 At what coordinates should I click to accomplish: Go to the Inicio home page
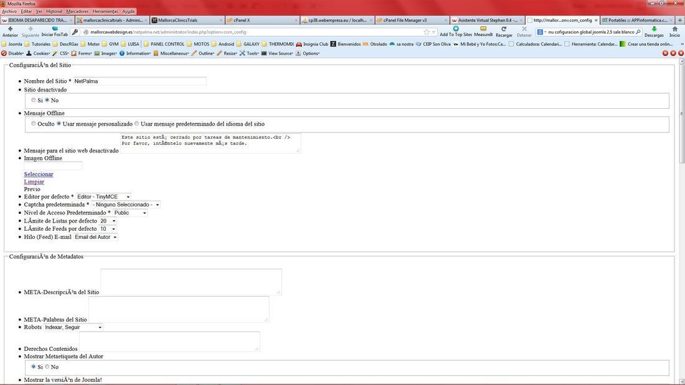point(674,32)
